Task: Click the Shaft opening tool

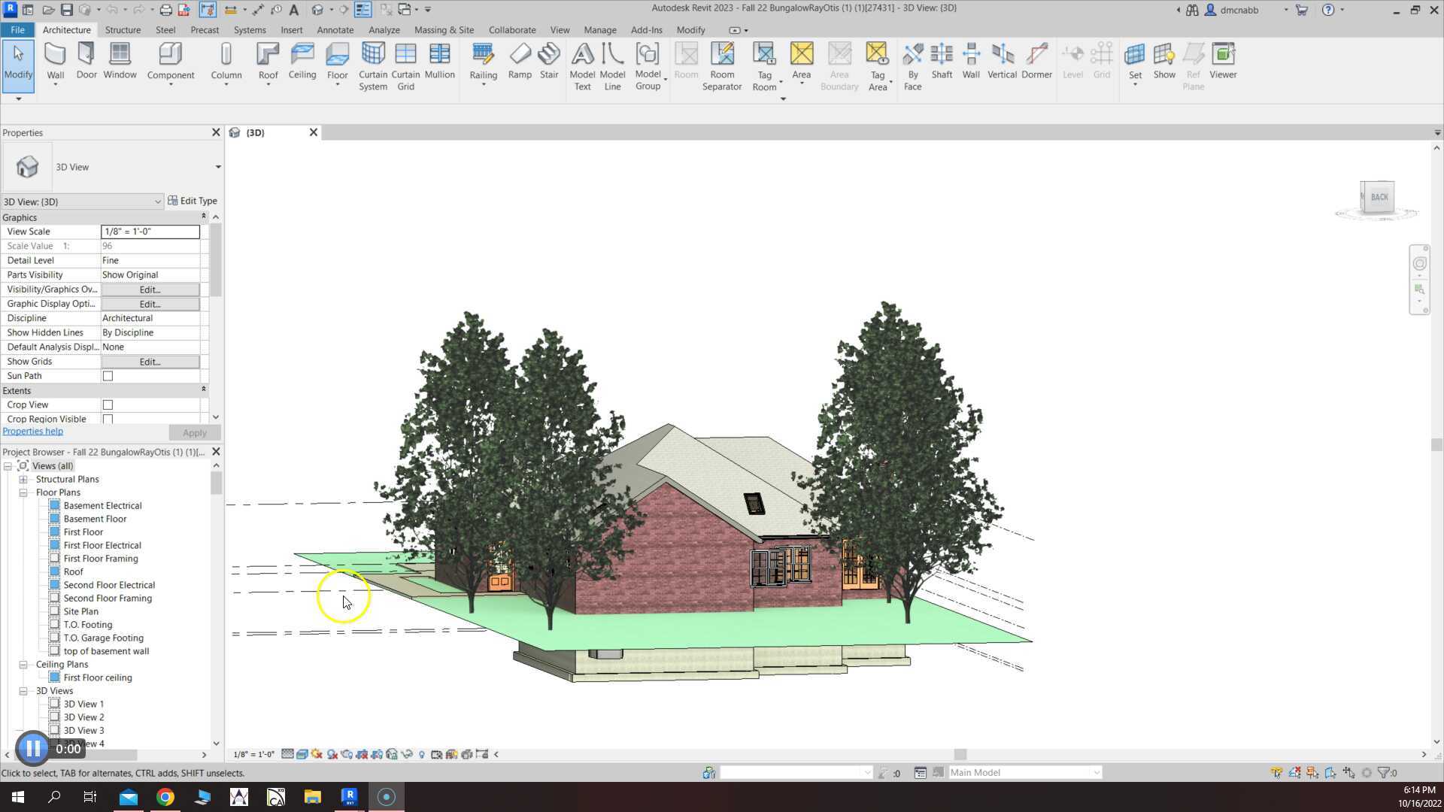Action: click(942, 60)
